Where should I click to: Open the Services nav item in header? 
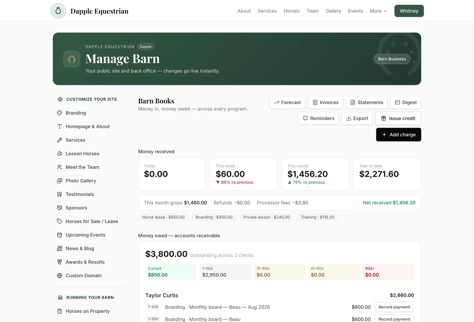267,11
